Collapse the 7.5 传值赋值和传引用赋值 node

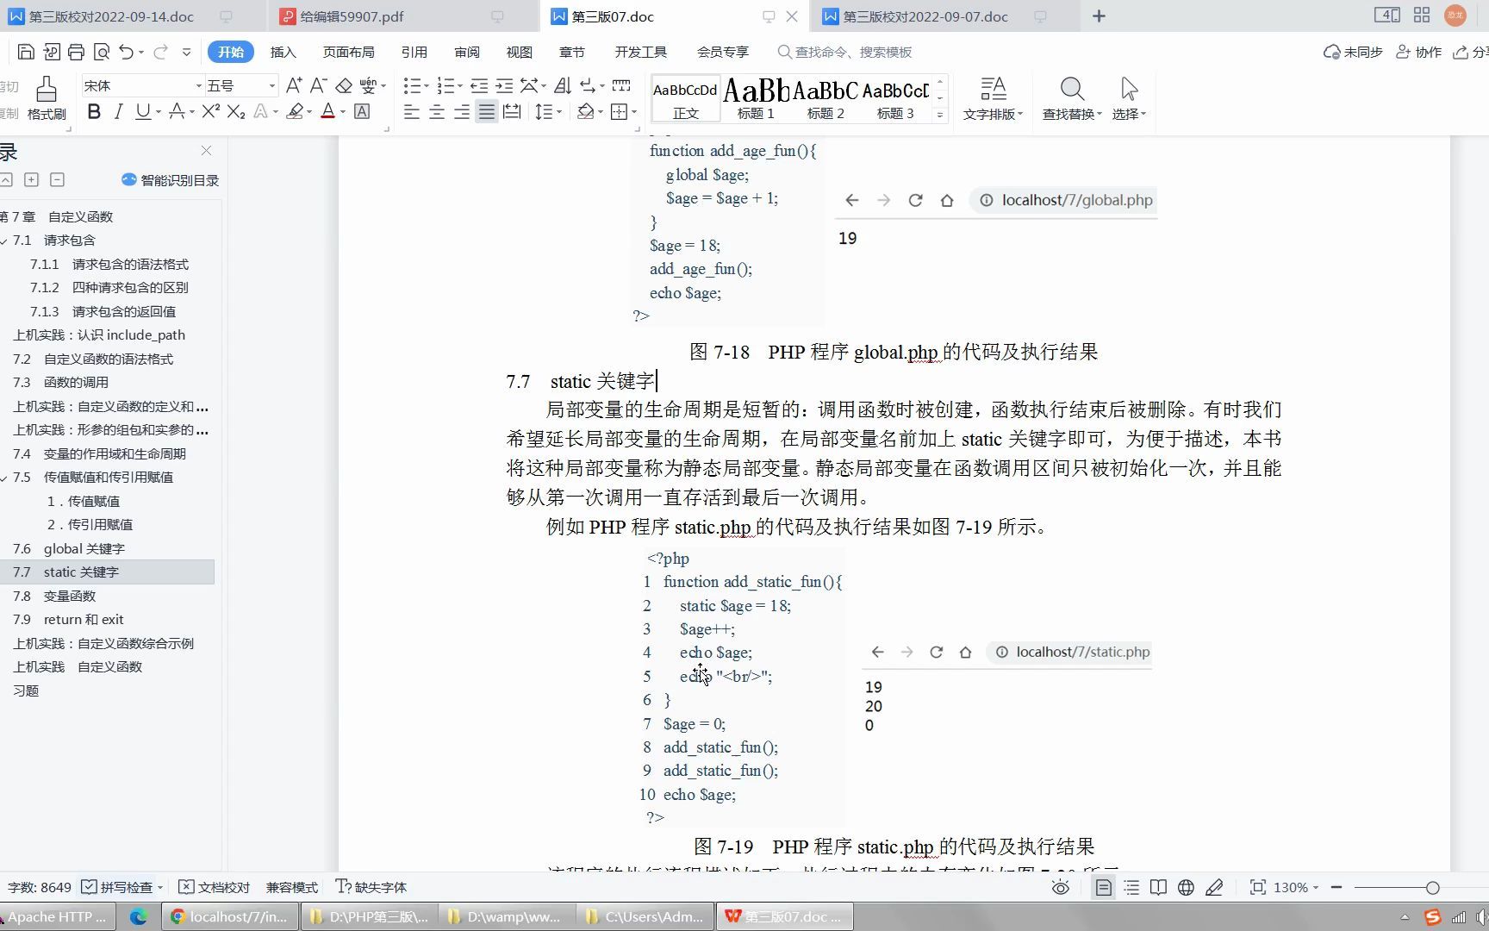point(5,478)
